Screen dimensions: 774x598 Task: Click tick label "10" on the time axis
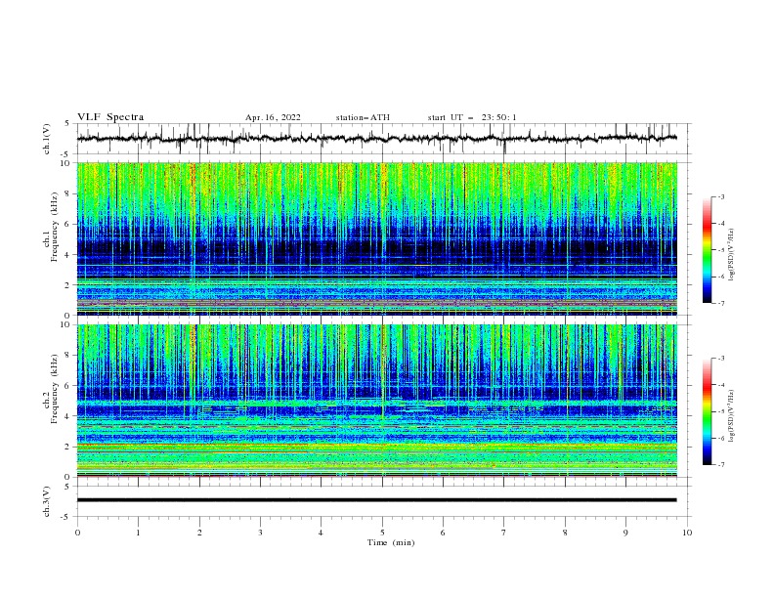point(687,533)
